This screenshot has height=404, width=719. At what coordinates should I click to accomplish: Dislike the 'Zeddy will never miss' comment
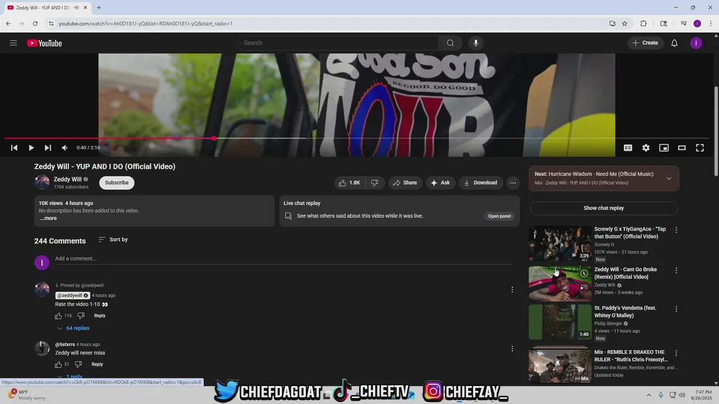[78, 365]
